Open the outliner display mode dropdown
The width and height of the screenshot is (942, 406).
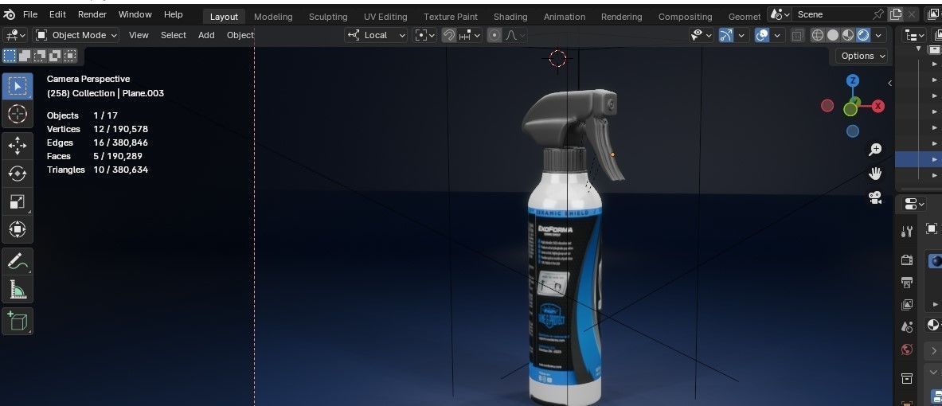[x=914, y=36]
